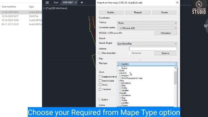Viewport: 208px width, 117px height.
Task: Select file row dated 12-05-2024 16:03
Action: tap(21, 12)
